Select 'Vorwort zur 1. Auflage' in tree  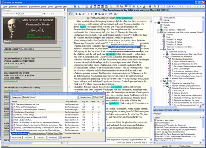pyautogui.click(x=174, y=40)
